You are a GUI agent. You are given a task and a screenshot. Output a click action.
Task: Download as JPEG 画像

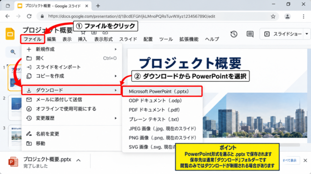tap(162, 129)
